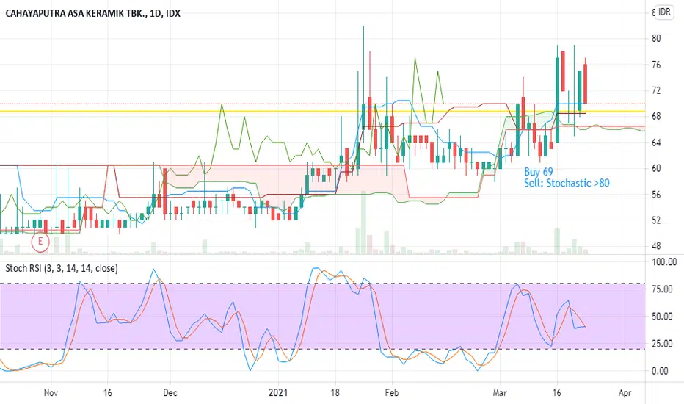Click the 0.00 Stoch RSI scale label
The image size is (684, 404).
[x=660, y=371]
